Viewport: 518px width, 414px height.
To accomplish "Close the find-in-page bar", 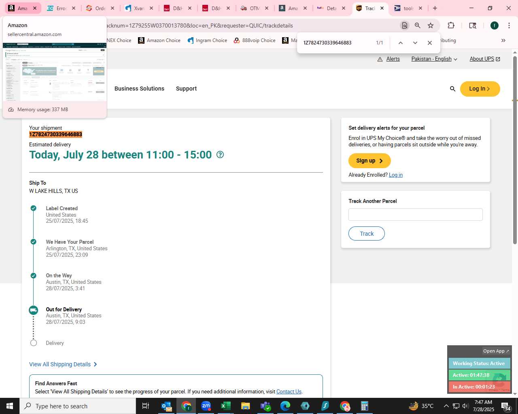I will tap(430, 43).
